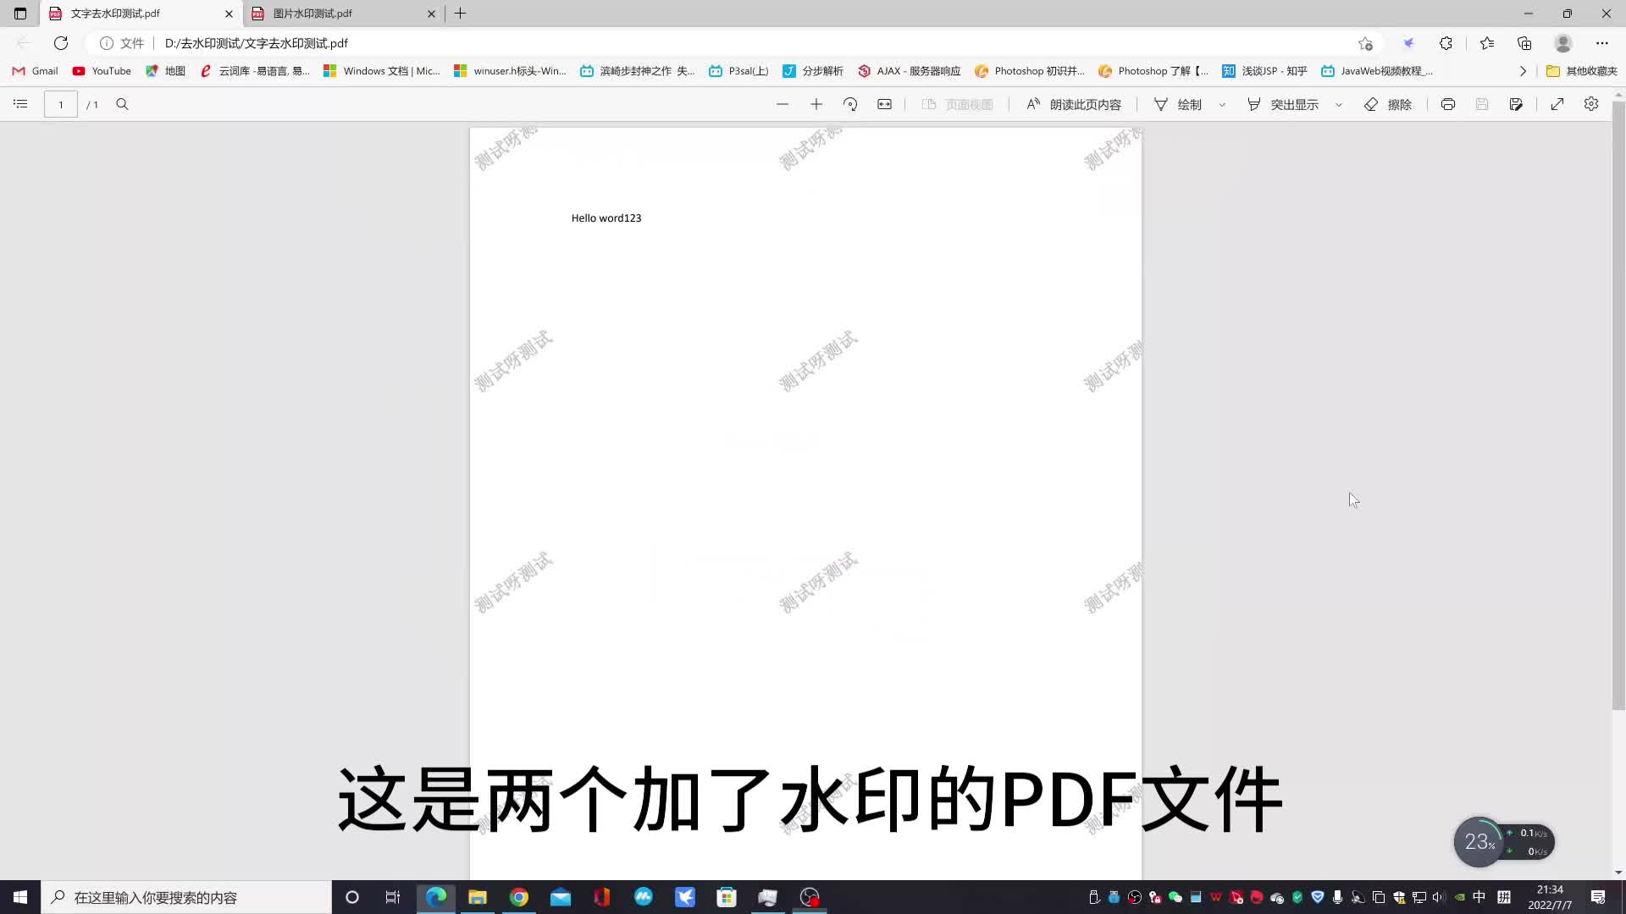The height and width of the screenshot is (914, 1626).
Task: Open the Windows 文档 bookmark
Action: coord(382,71)
